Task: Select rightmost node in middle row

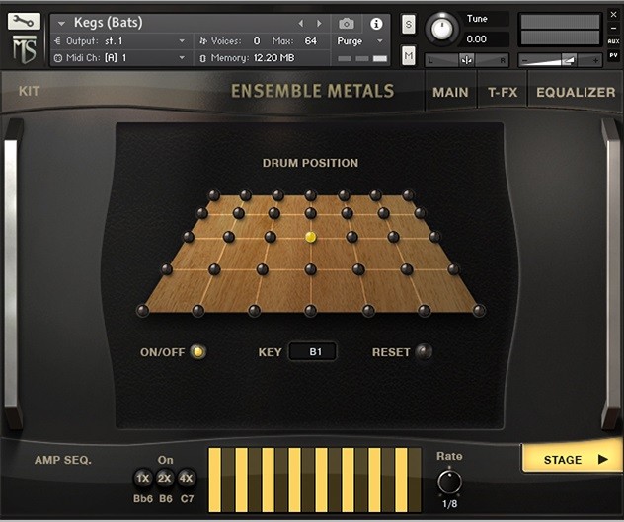Action: [434, 237]
